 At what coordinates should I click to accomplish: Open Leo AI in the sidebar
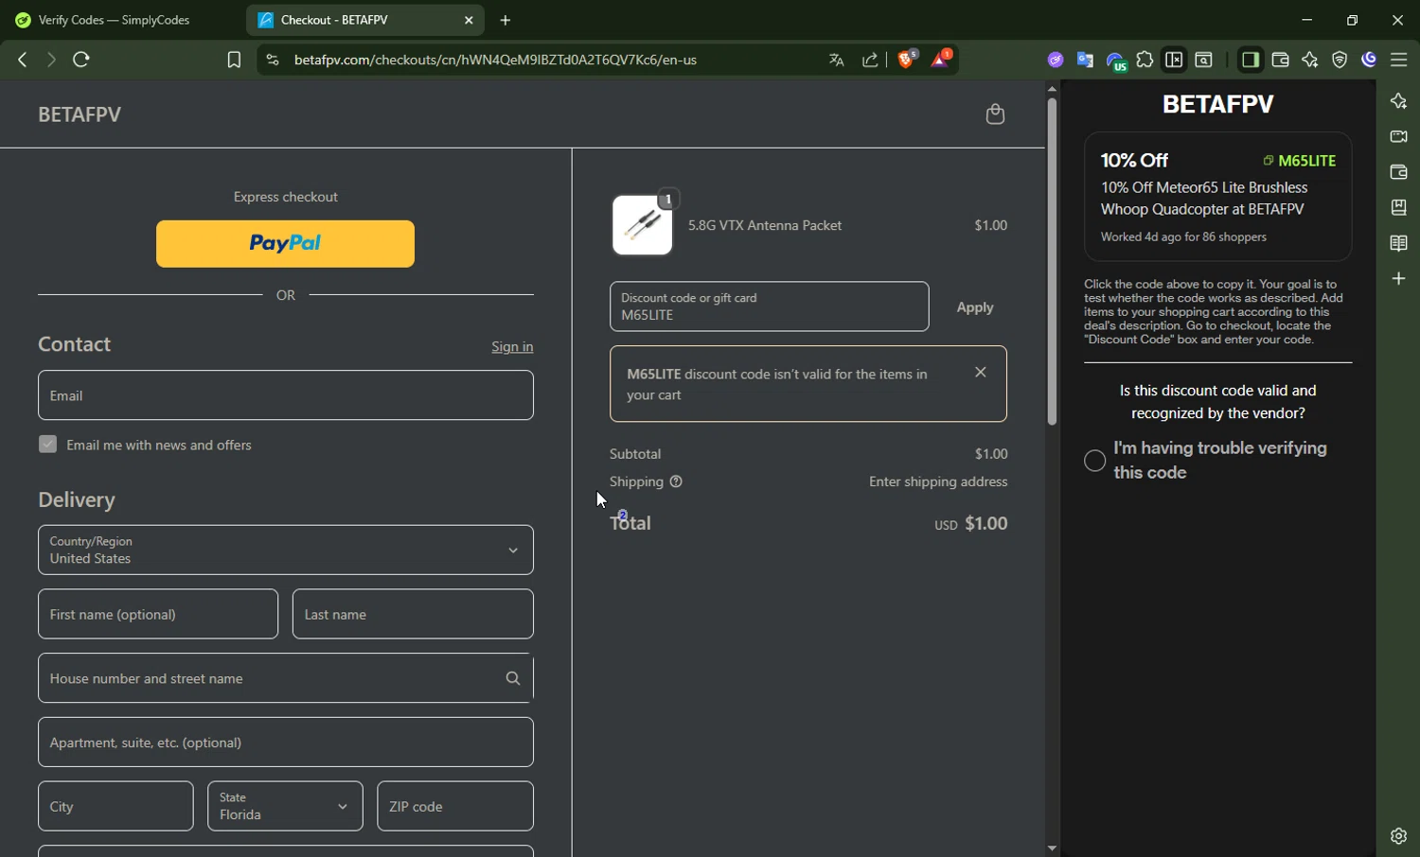tap(1398, 101)
